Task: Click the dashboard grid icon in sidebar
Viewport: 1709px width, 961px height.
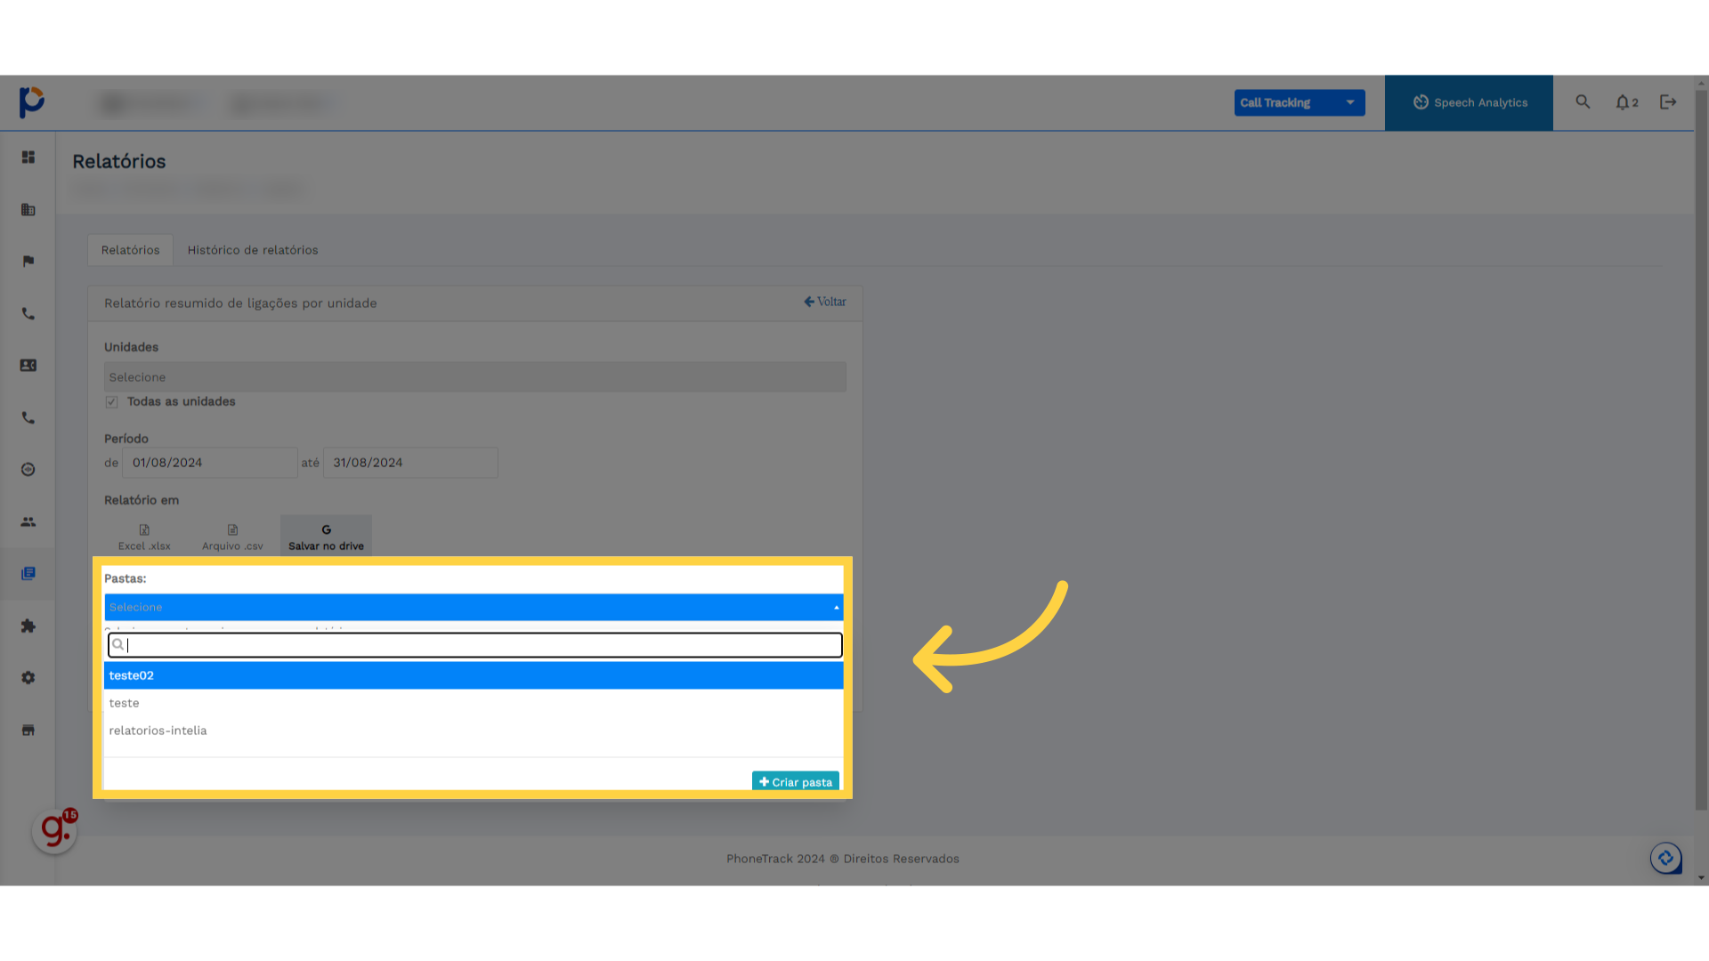Action: tap(28, 157)
